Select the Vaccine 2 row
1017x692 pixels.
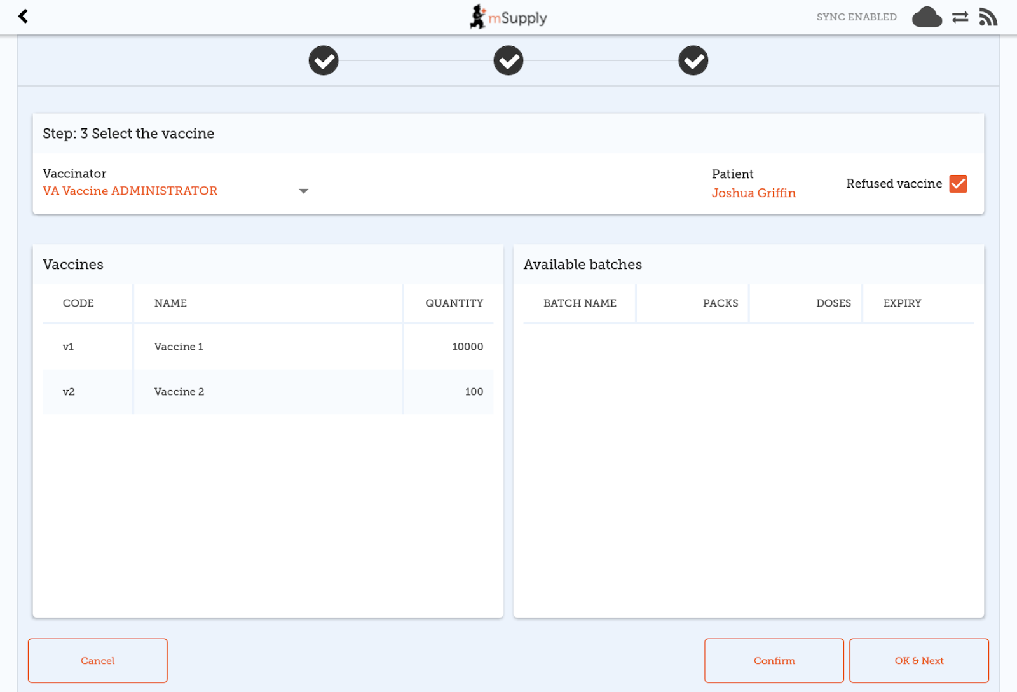pos(268,392)
